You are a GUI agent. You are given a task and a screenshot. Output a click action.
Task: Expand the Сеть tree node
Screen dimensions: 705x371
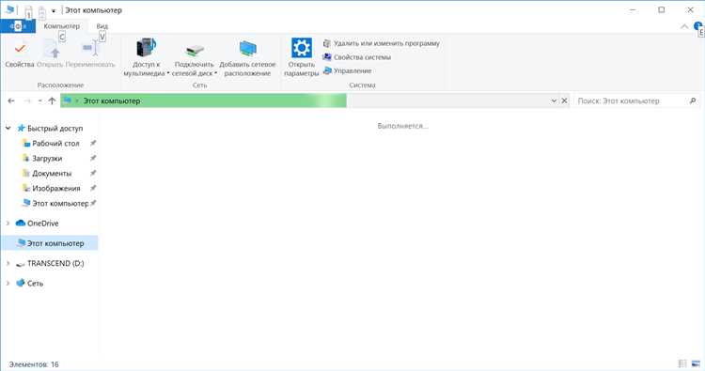click(x=8, y=283)
